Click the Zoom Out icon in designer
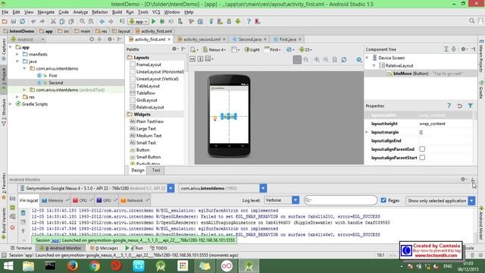This screenshot has width=485, height=273. pyautogui.click(x=326, y=59)
